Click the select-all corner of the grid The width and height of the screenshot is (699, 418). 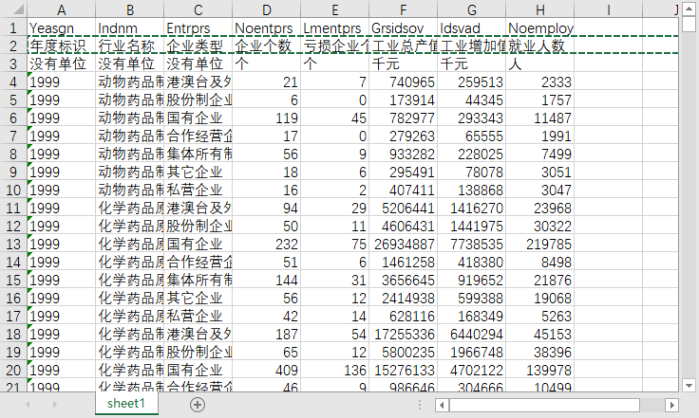[13, 9]
